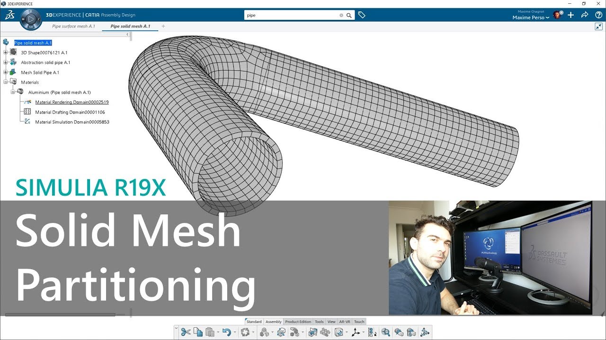The height and width of the screenshot is (340, 606).
Task: Click the tree reorder icon
Action: pos(372,332)
